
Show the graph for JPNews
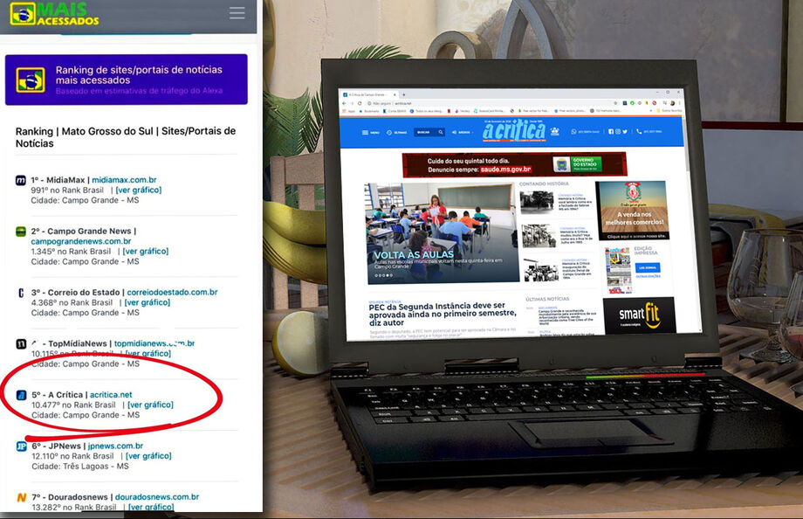click(x=148, y=456)
